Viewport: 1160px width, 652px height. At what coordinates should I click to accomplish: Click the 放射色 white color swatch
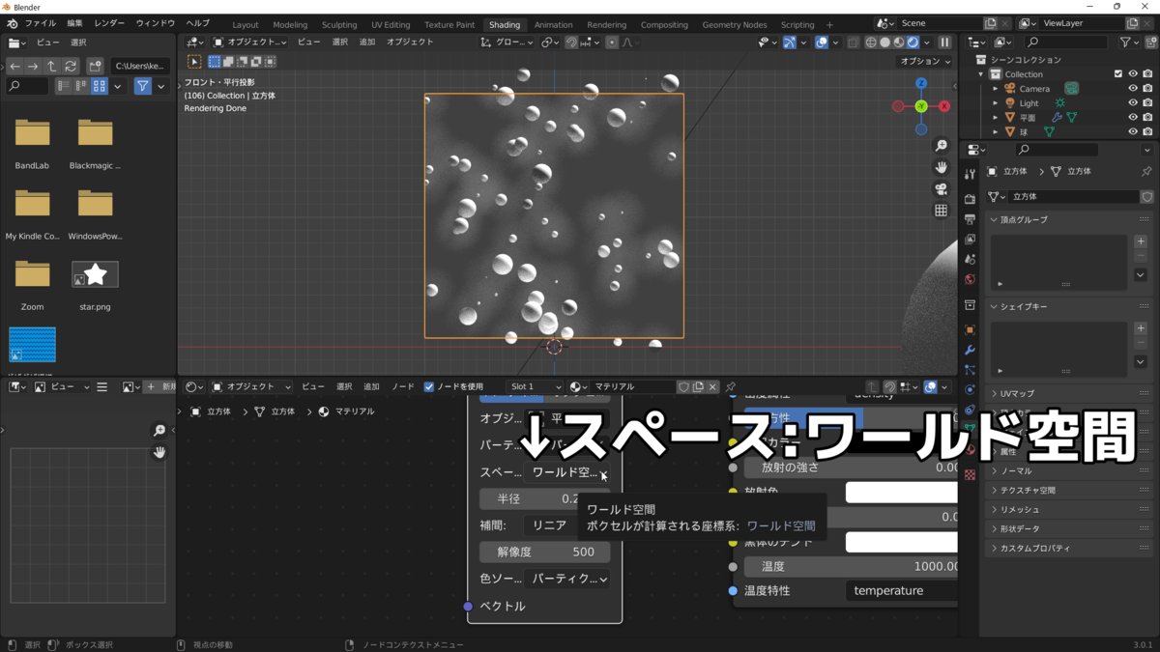tap(902, 492)
